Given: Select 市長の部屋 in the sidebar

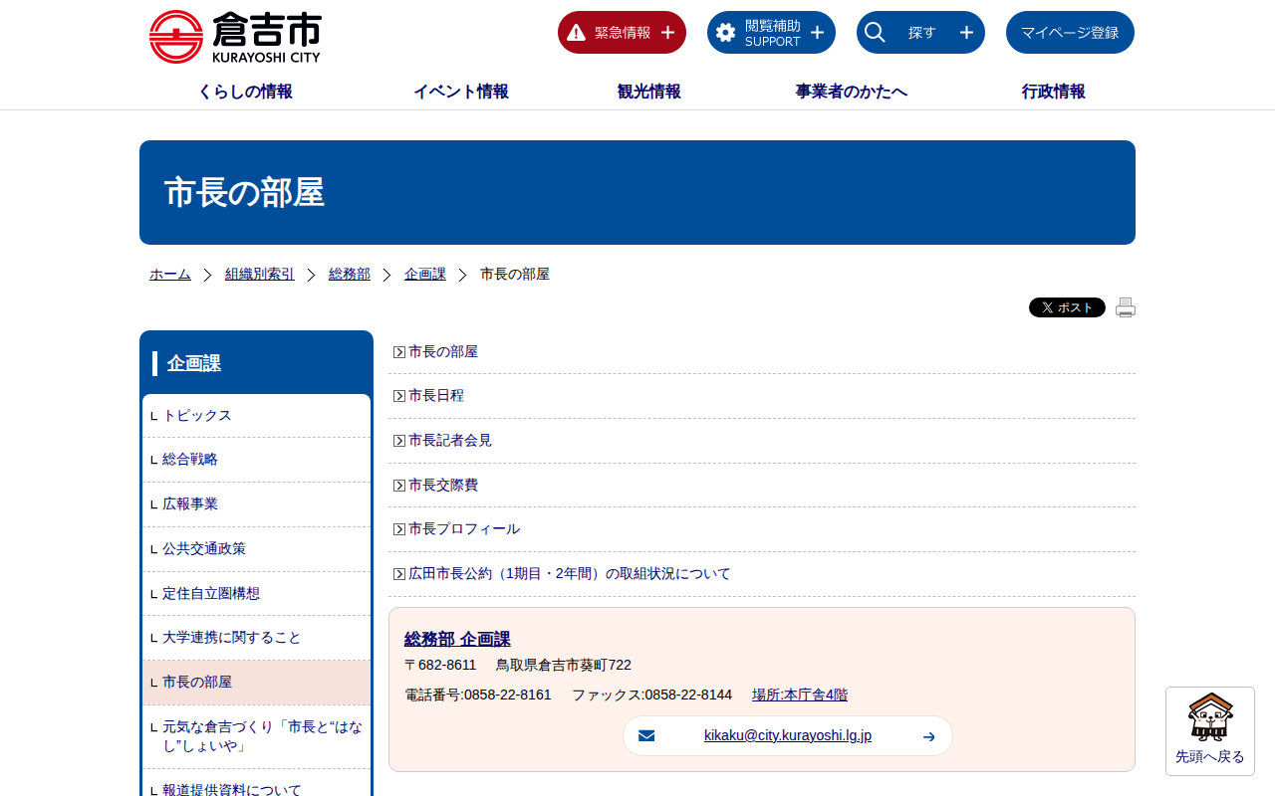Looking at the screenshot, I should pyautogui.click(x=197, y=683).
